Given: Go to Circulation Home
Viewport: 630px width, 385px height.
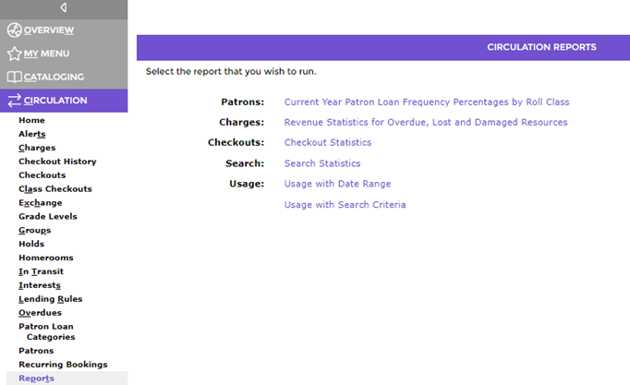Looking at the screenshot, I should 31,120.
